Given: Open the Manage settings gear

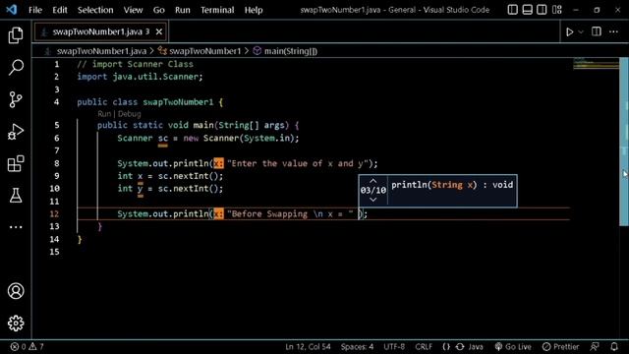Looking at the screenshot, I should point(16,324).
